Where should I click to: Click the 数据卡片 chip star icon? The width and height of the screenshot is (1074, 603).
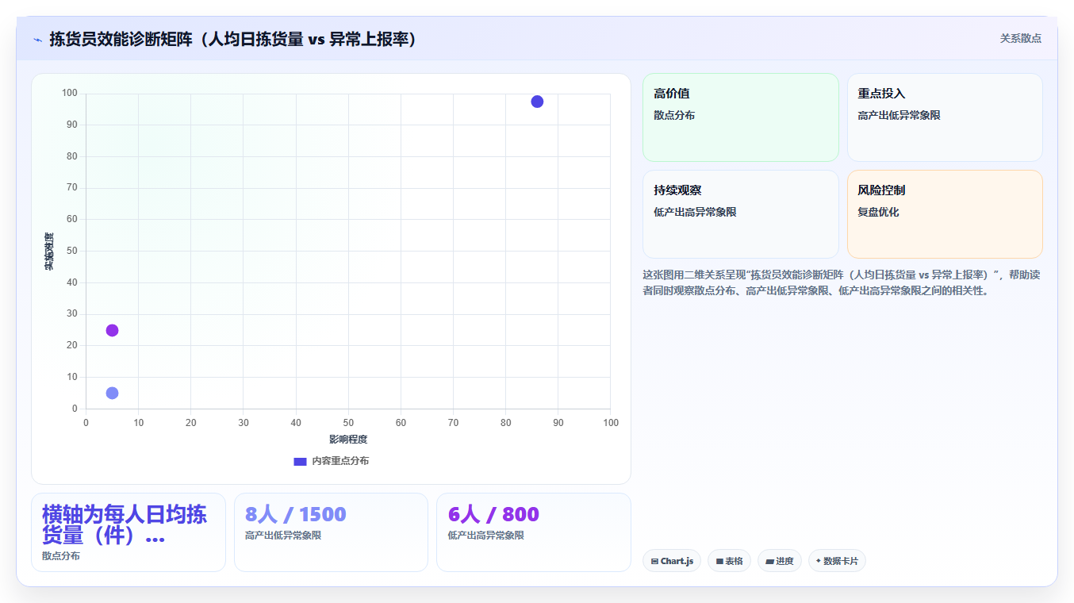pos(819,561)
